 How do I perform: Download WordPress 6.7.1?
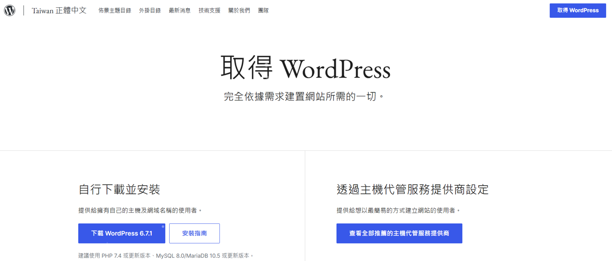[x=122, y=233]
